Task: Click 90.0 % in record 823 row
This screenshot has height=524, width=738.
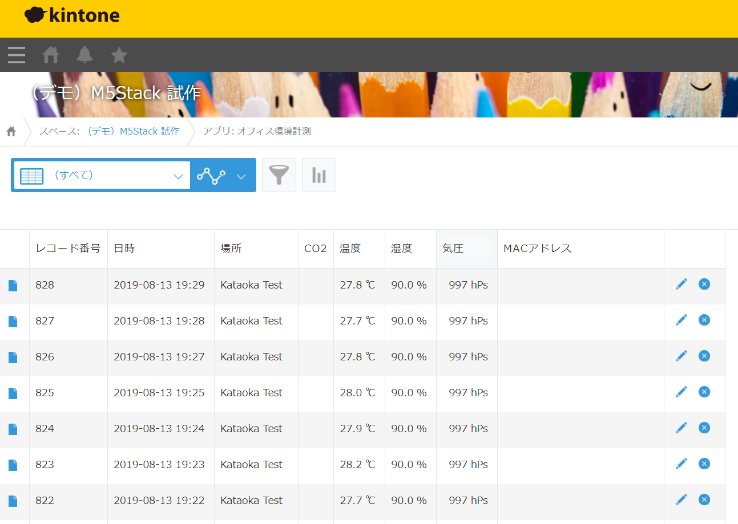Action: click(x=409, y=465)
